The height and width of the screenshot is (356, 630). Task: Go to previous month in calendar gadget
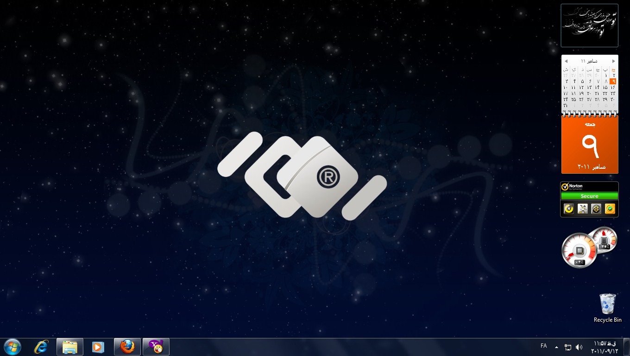pos(566,61)
